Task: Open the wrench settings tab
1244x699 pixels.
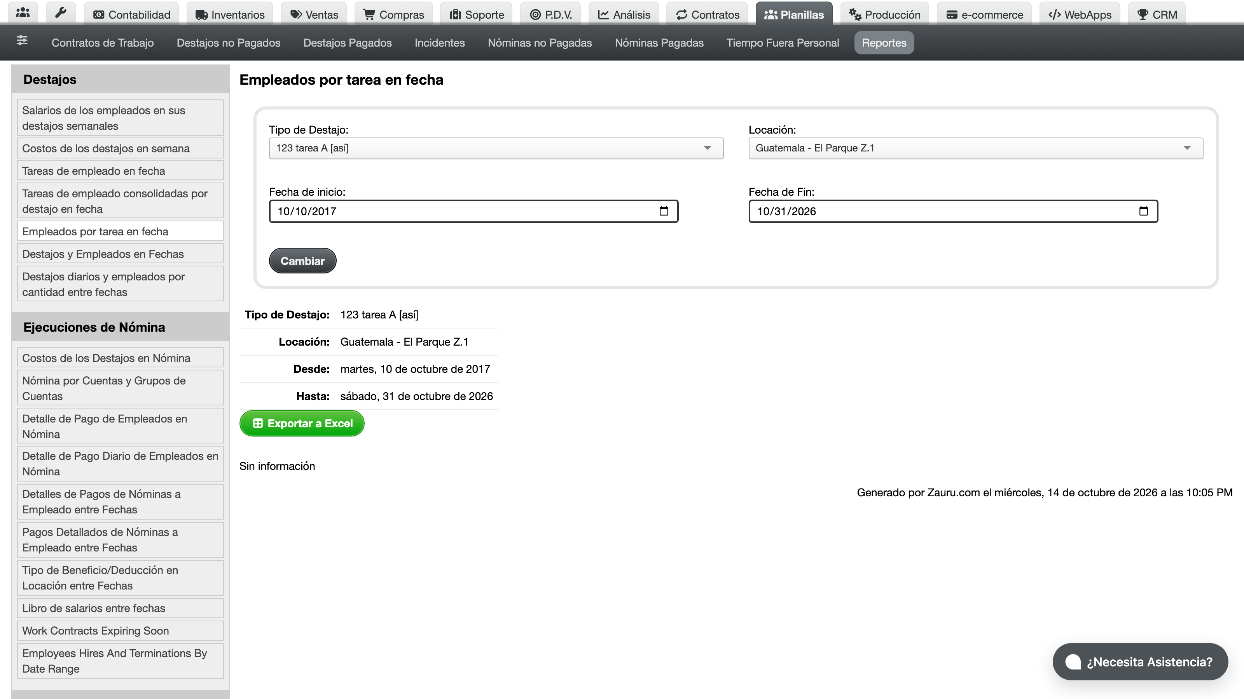Action: (x=61, y=13)
